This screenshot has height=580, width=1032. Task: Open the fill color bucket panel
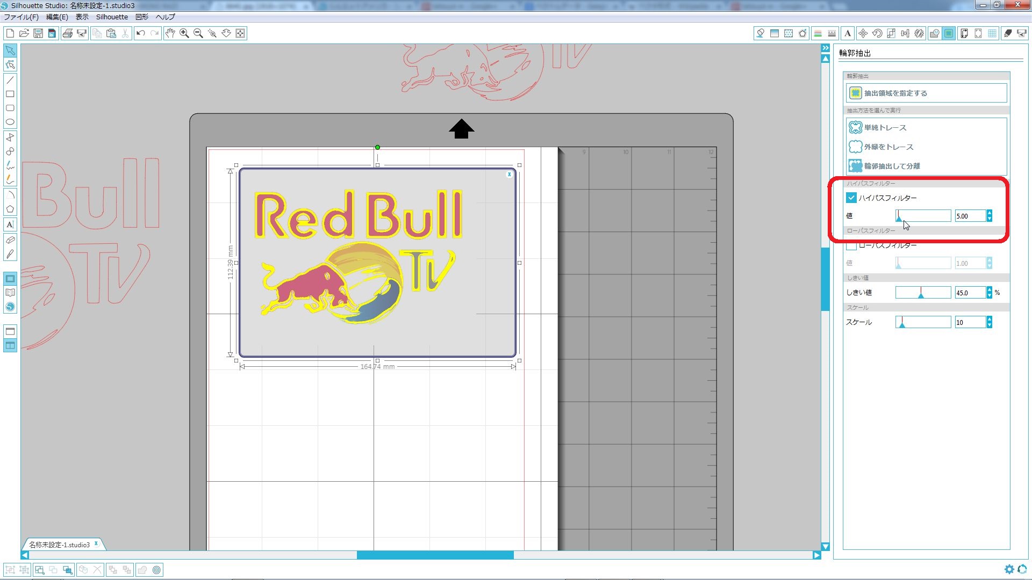coord(760,33)
